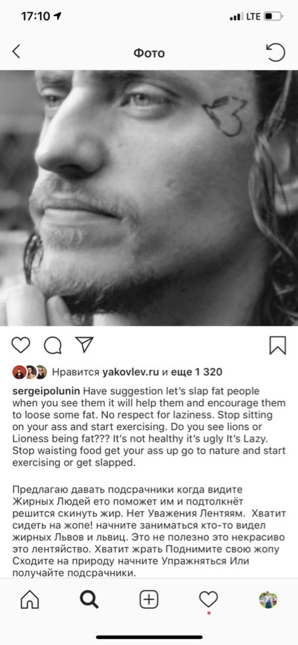Tap the 17:10 status bar clock

coord(36,16)
